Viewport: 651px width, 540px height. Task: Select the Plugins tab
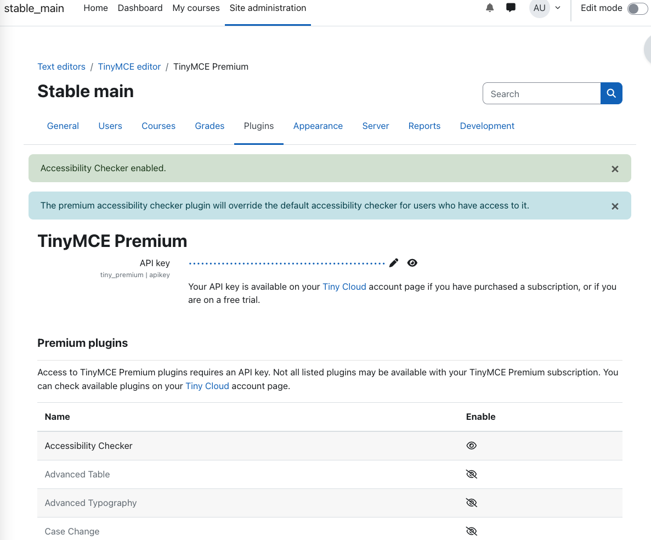click(259, 126)
